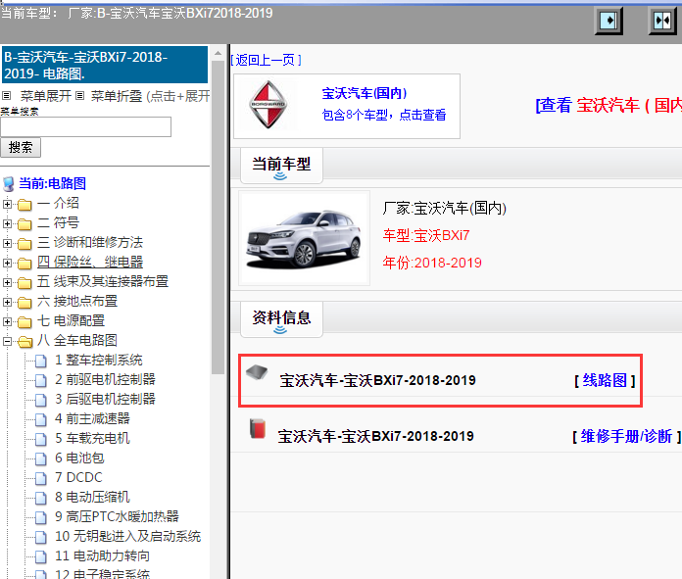682x579 pixels.
Task: Focus the 菜单搜索 input field
Action: (85, 126)
